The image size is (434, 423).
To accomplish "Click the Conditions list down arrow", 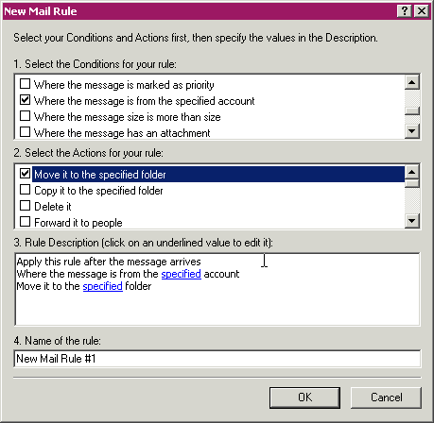I will pos(411,131).
